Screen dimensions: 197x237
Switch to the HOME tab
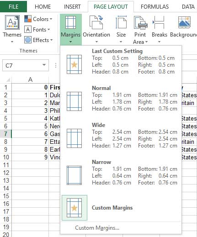click(x=43, y=7)
